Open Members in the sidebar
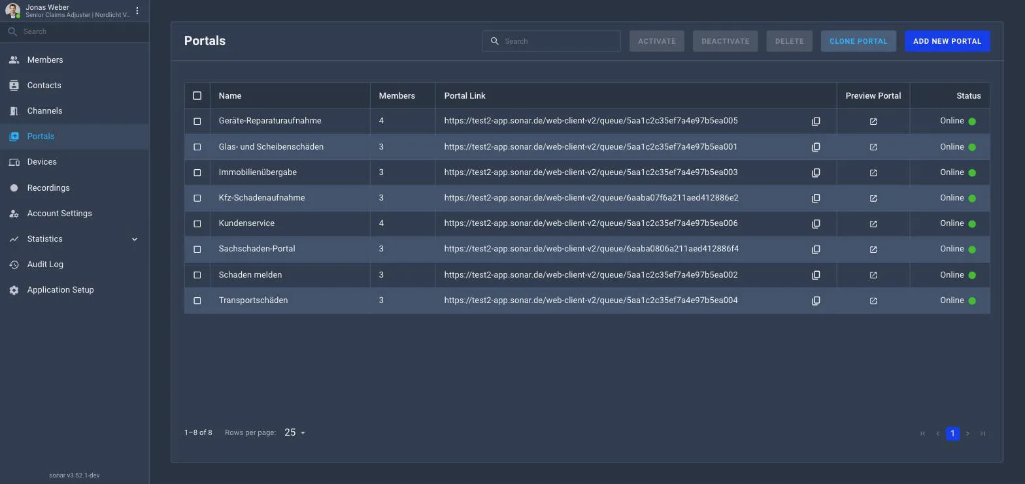The height and width of the screenshot is (484, 1025). pos(75,59)
